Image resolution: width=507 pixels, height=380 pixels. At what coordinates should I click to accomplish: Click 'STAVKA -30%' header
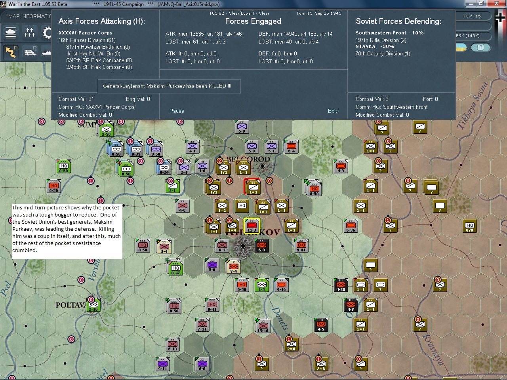tap(375, 46)
